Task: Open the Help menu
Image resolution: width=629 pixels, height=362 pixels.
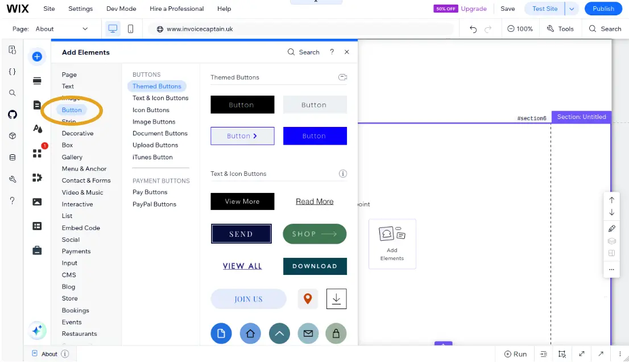Action: point(224,9)
